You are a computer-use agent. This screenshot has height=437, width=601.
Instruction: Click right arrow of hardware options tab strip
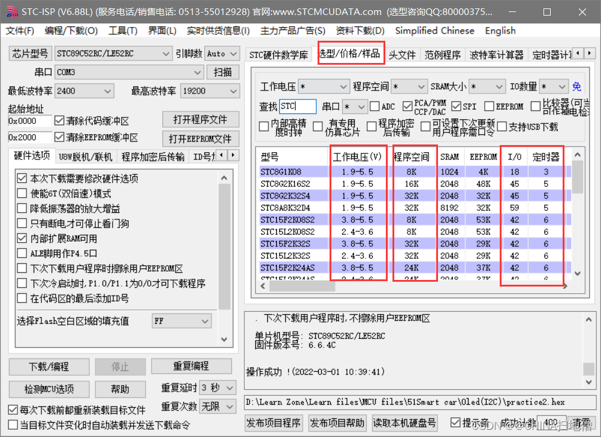tap(233, 155)
